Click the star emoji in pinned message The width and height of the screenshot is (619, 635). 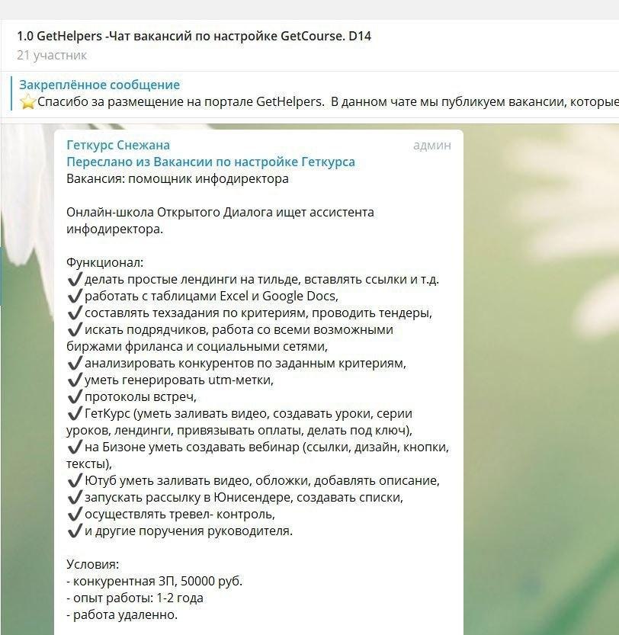click(x=27, y=101)
